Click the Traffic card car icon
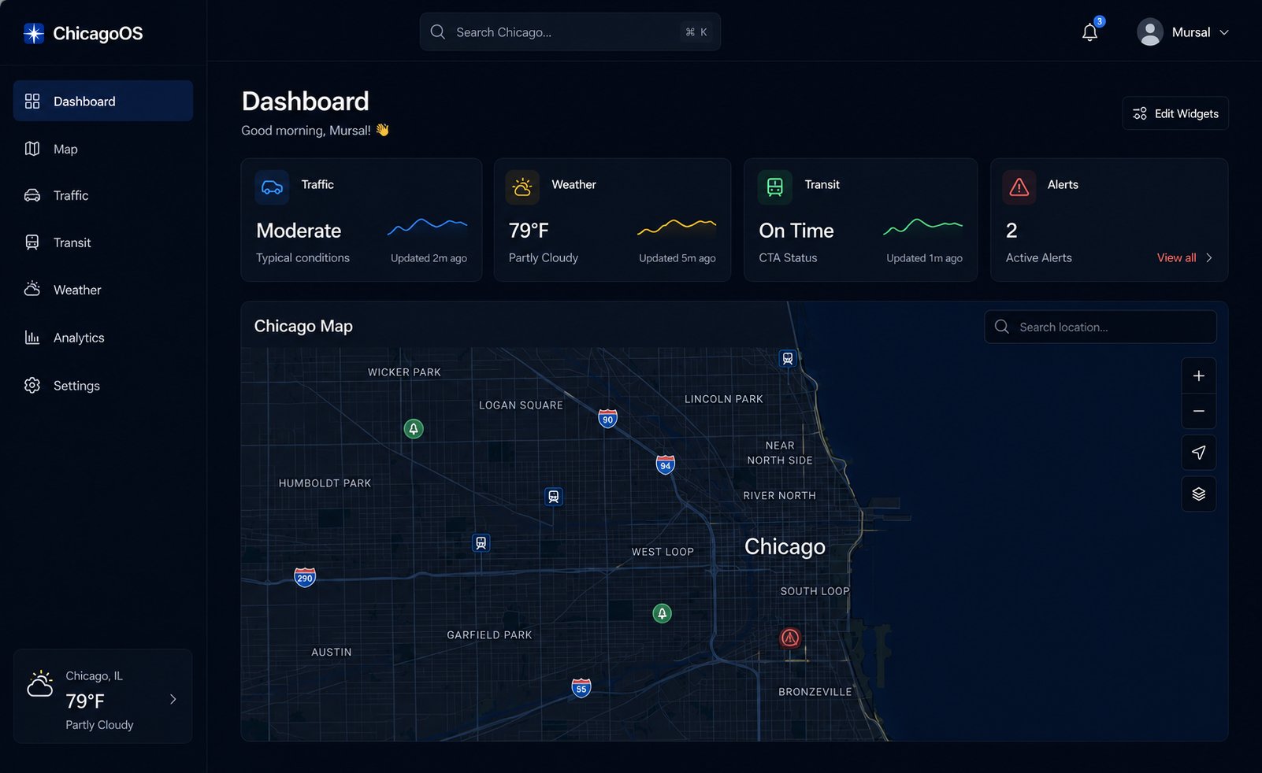The image size is (1262, 773). (x=272, y=187)
